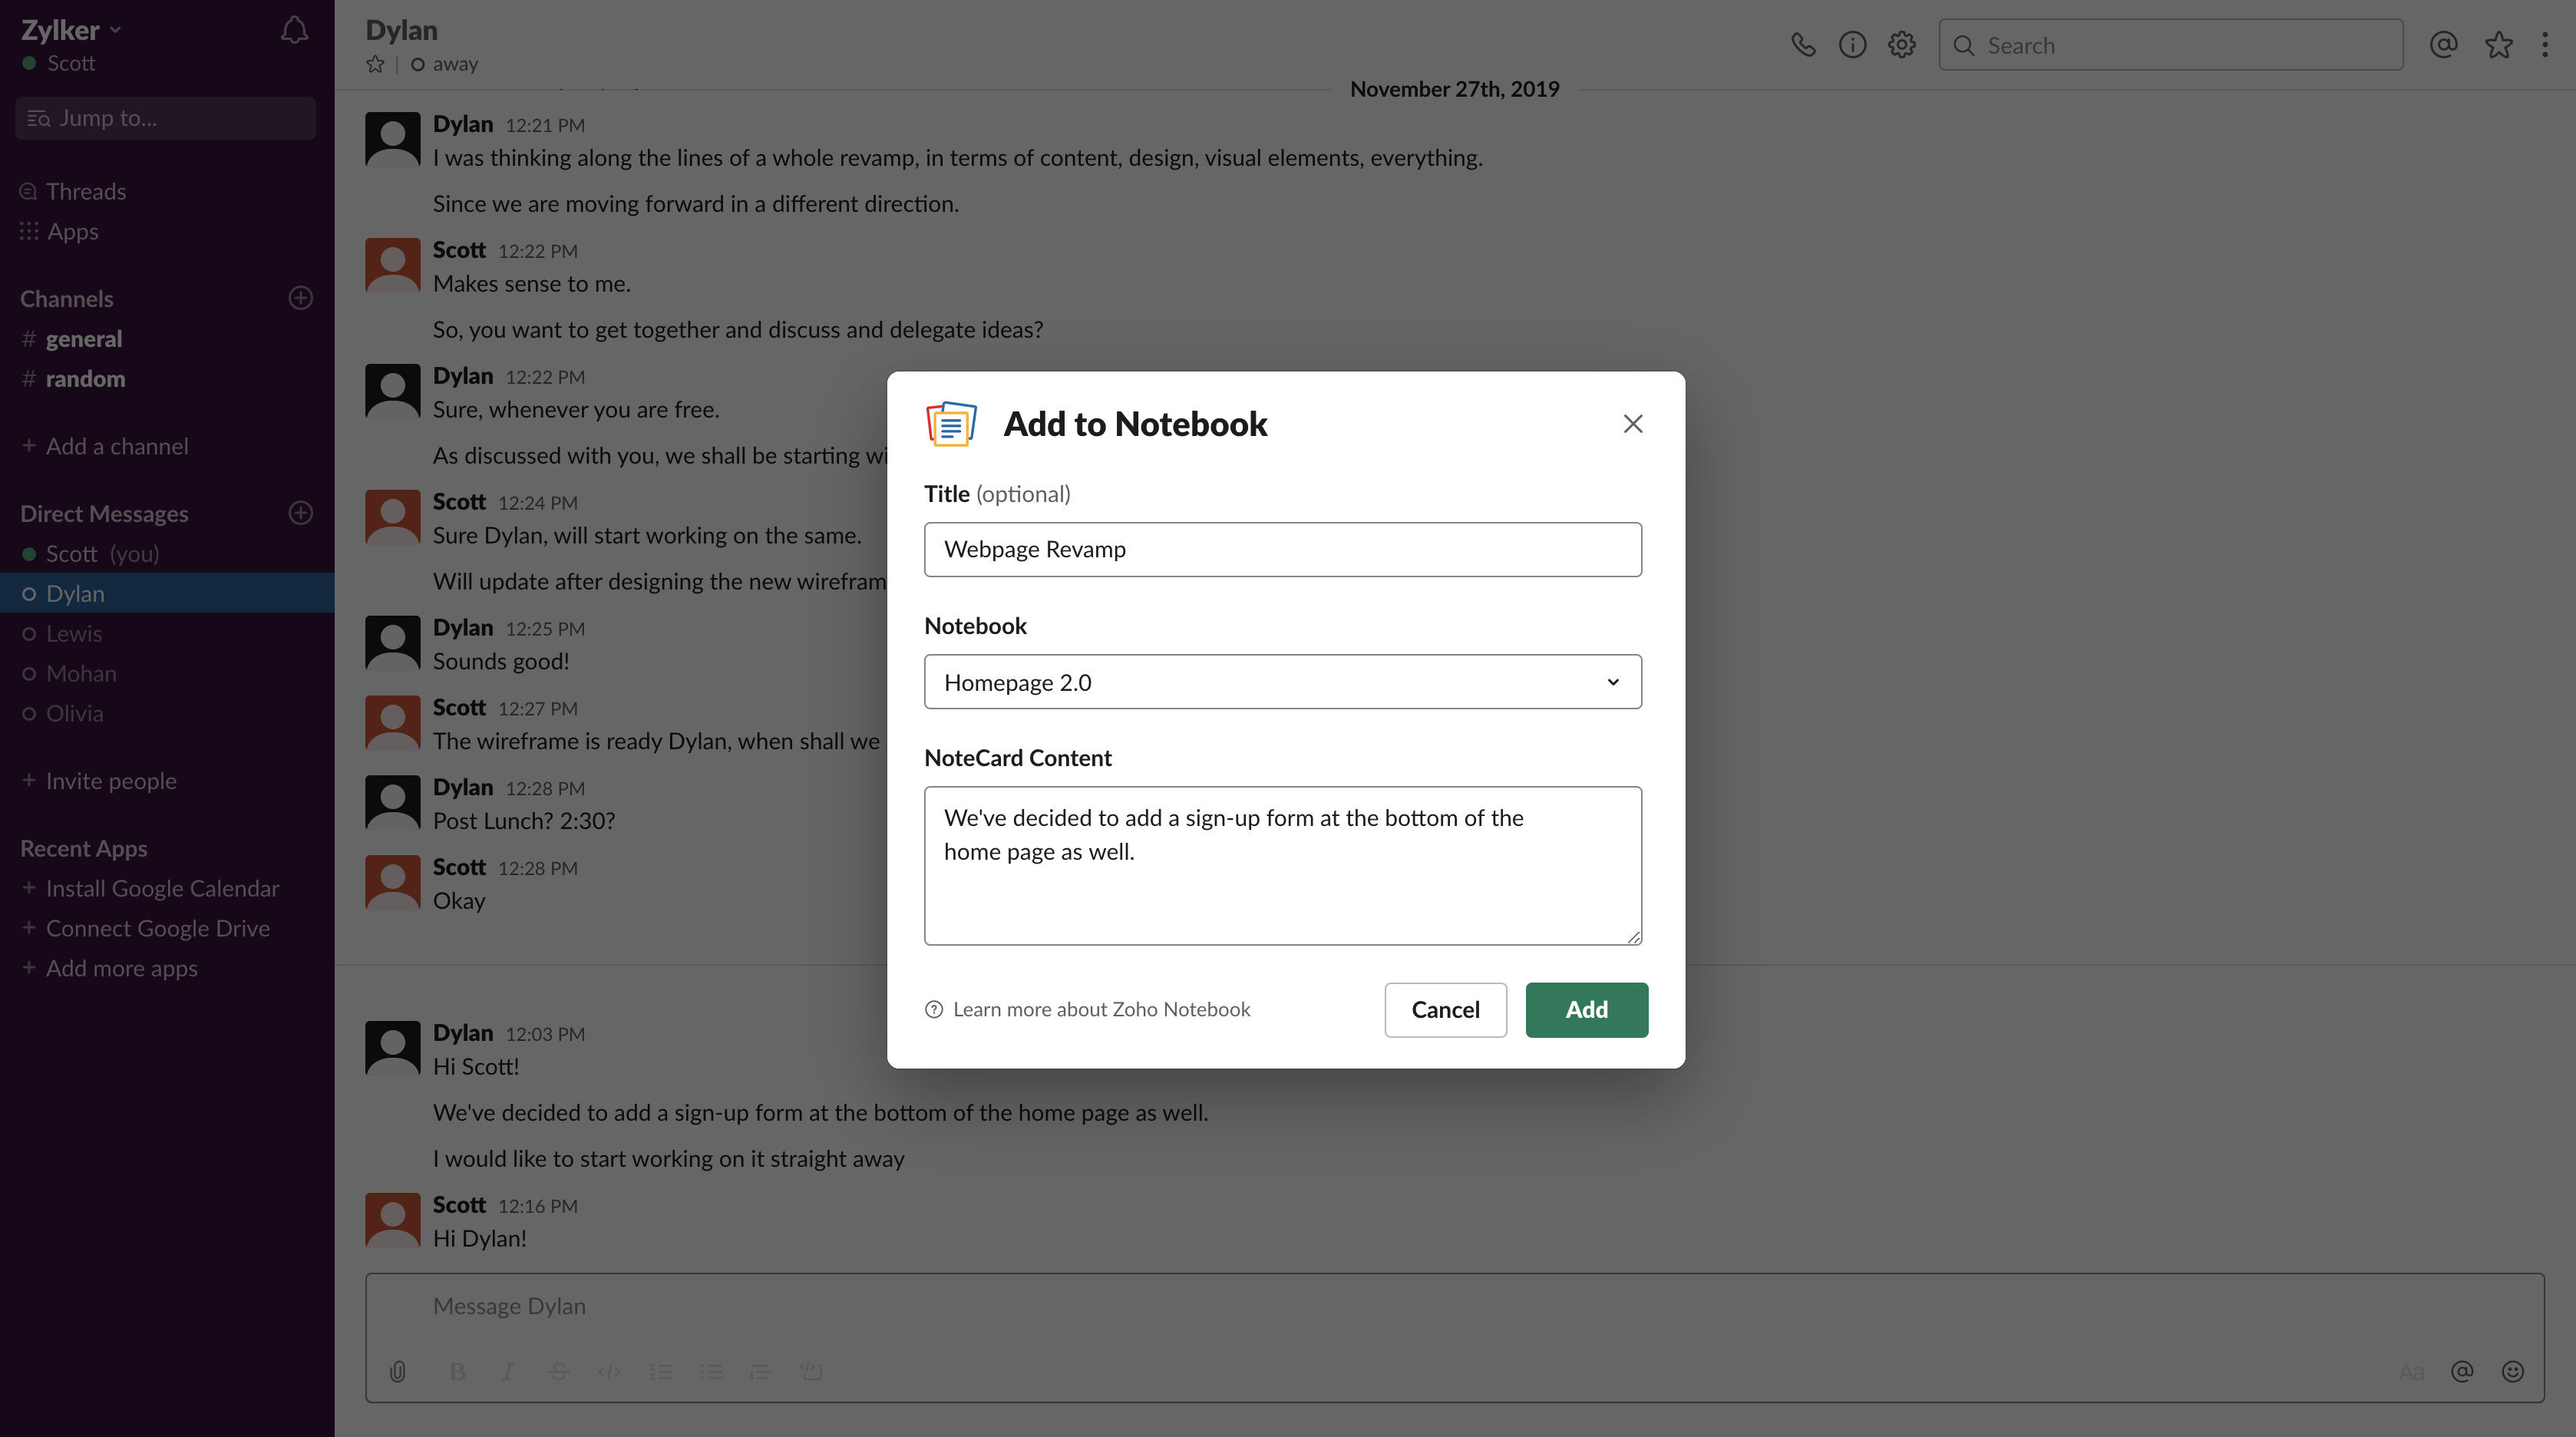Open Learn more about Zoho Notebook link
Screen dimensions: 2576x1437
pos(1100,1009)
